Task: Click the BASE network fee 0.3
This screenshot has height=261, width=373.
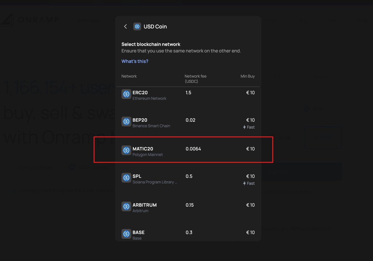Action: pos(189,232)
